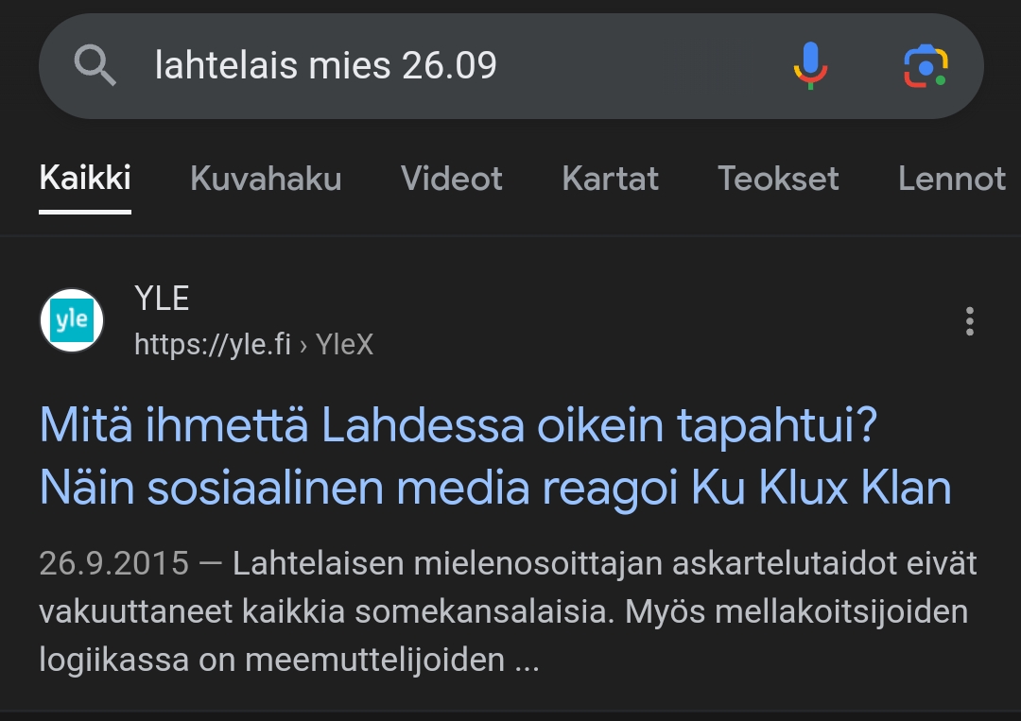
Task: Open the Videot tab
Action: [x=452, y=179]
